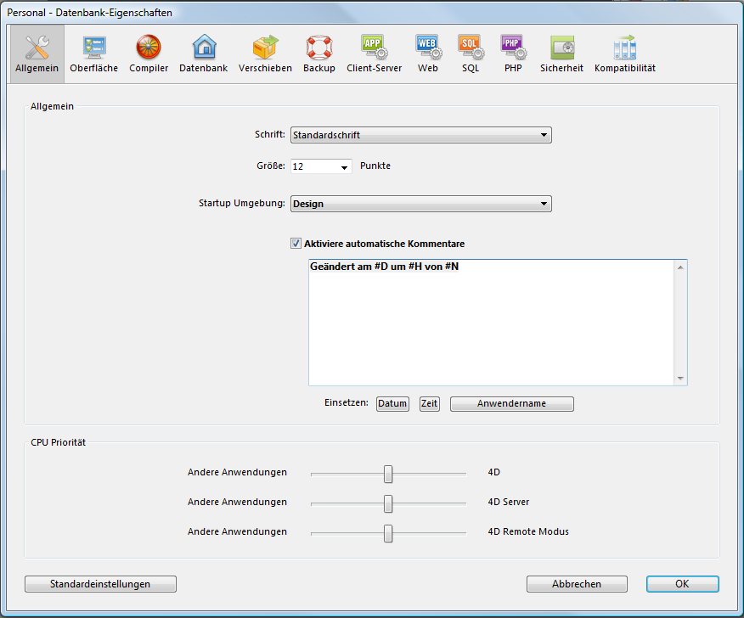
Task: Open the Oberfläche settings page
Action: [93, 53]
